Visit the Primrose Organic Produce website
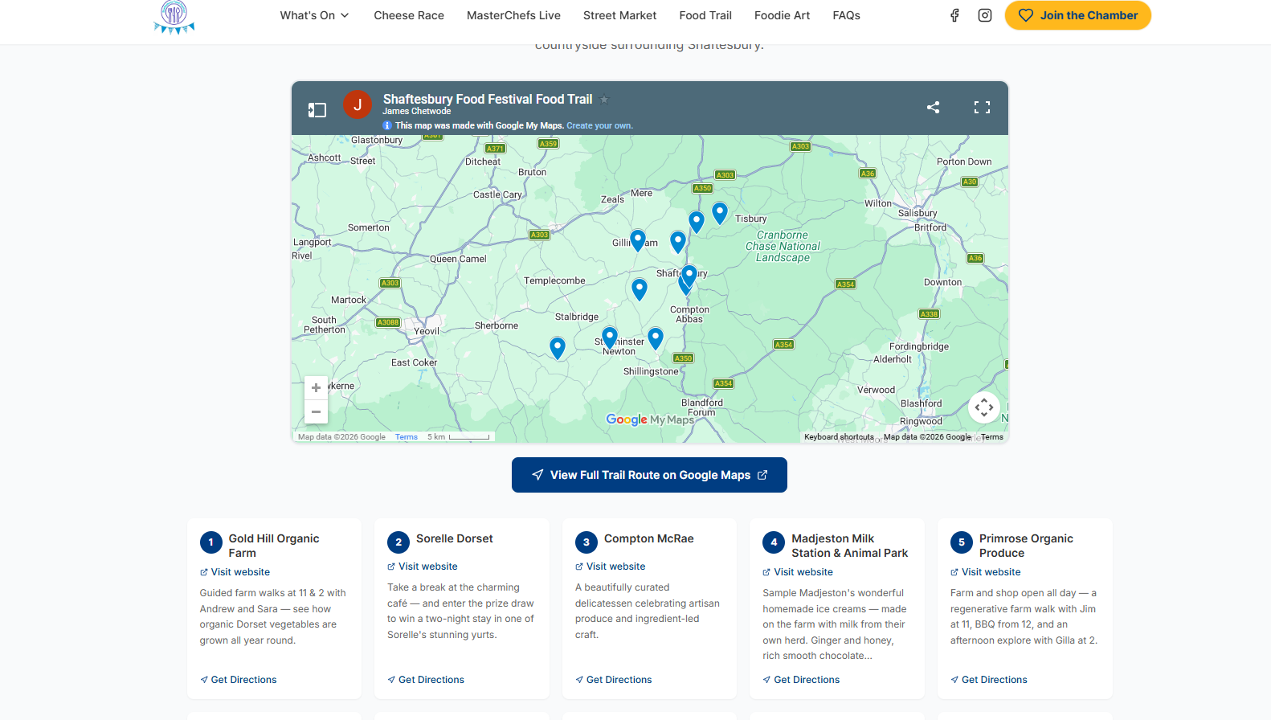 pyautogui.click(x=986, y=572)
